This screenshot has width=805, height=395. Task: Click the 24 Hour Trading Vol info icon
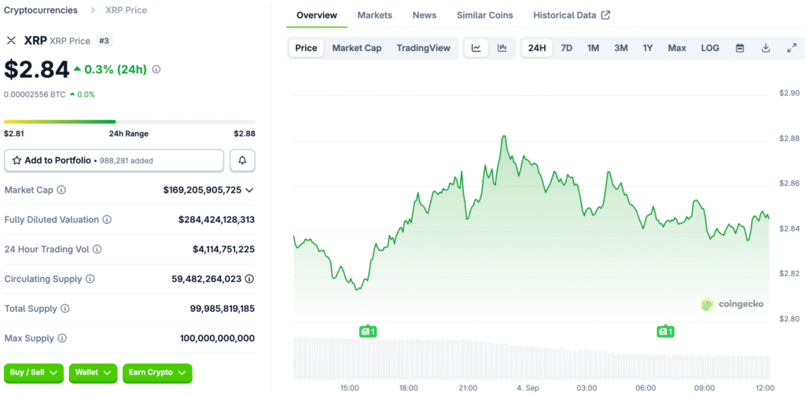click(97, 249)
